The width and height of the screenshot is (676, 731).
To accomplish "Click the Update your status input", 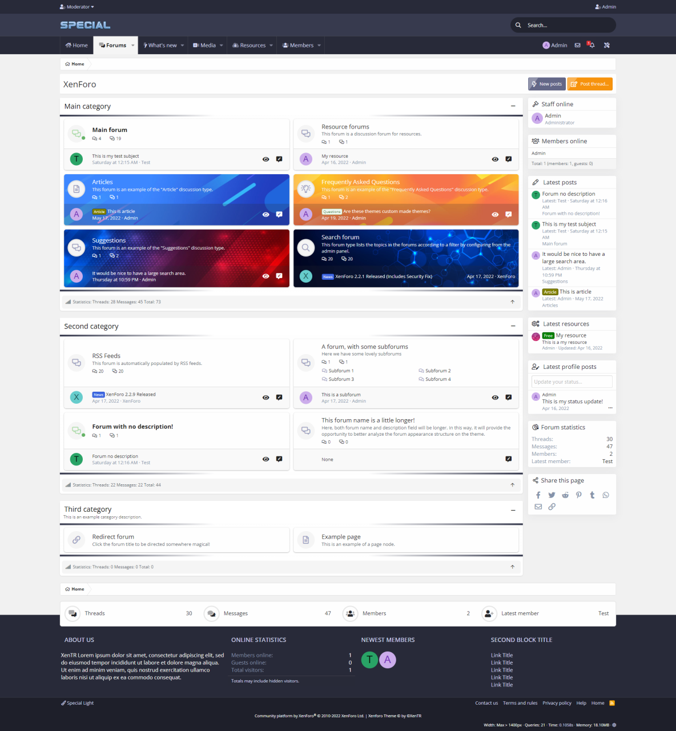I will tap(572, 381).
